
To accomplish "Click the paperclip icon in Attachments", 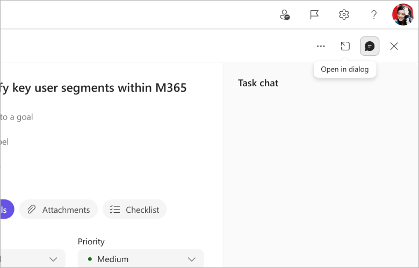I will [32, 210].
